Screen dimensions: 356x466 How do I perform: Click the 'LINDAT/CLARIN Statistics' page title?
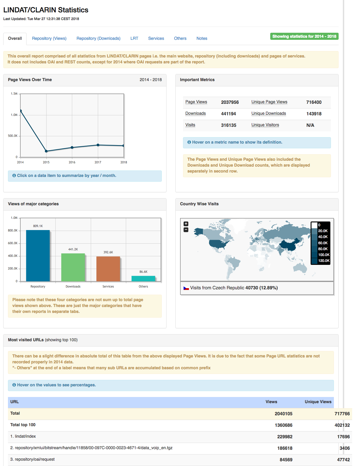46,10
